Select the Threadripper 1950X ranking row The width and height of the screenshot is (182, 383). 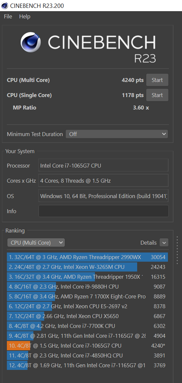87,277
